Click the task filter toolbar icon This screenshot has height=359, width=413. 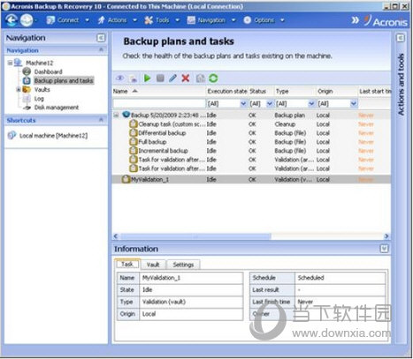pos(201,79)
